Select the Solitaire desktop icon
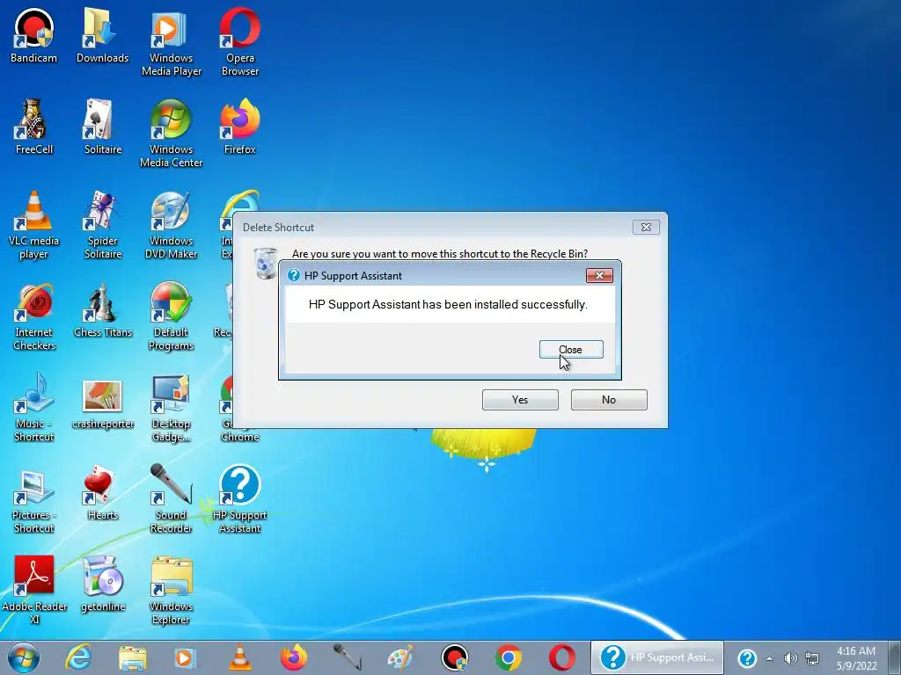This screenshot has width=901, height=675. coord(102,127)
